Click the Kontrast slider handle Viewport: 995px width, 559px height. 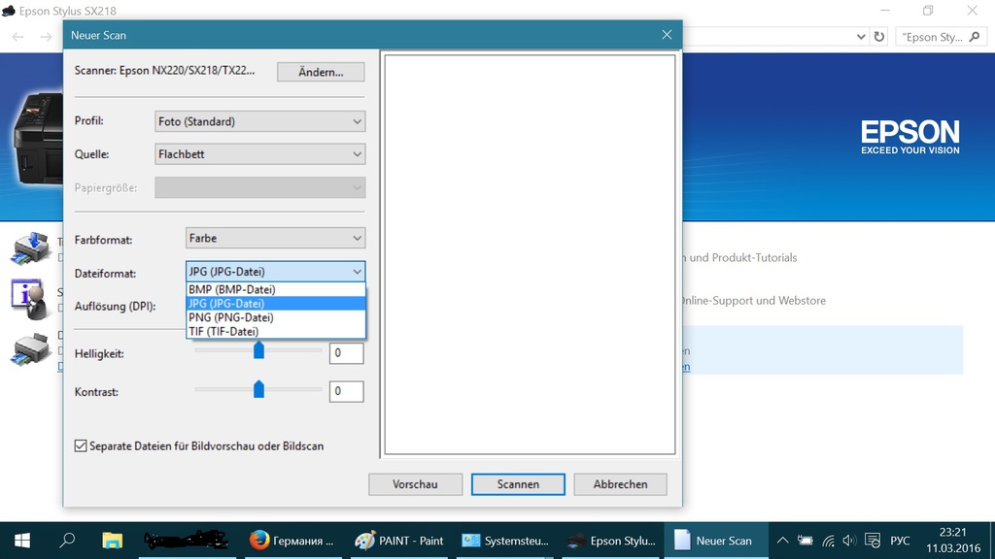(258, 389)
